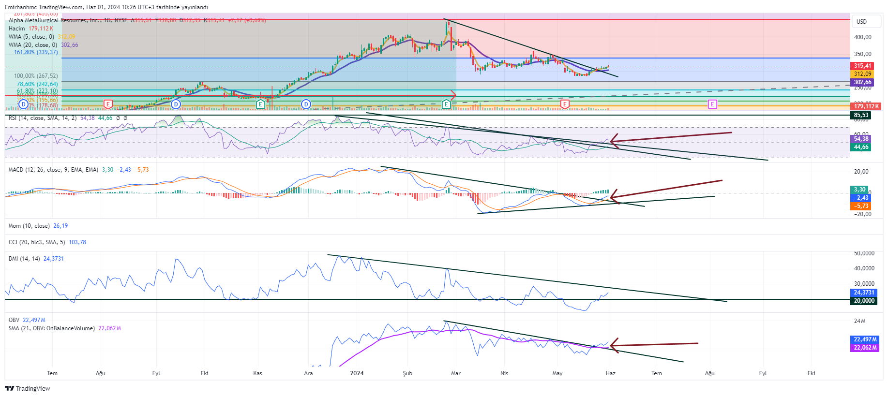Viewport: 888px width, 397px height.
Task: Click the orange -5,73 signal axis label
Action: (x=861, y=206)
